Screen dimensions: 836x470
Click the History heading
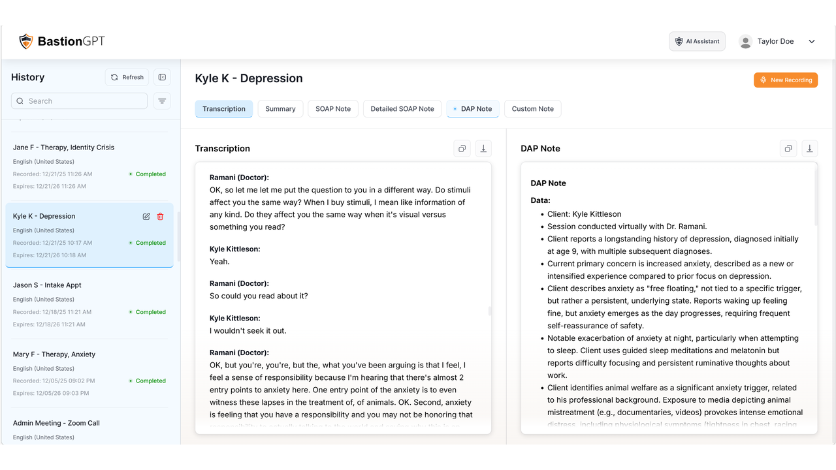[x=28, y=77]
